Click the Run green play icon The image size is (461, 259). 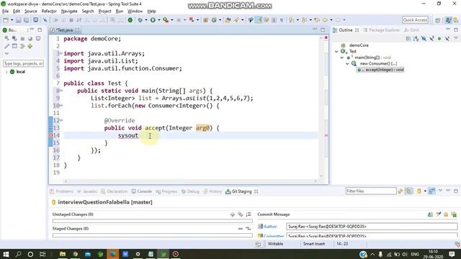pos(153,20)
